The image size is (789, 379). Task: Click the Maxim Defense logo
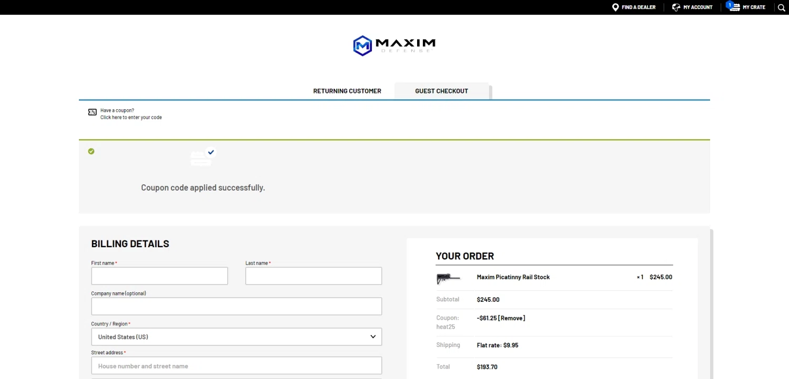[x=394, y=45]
